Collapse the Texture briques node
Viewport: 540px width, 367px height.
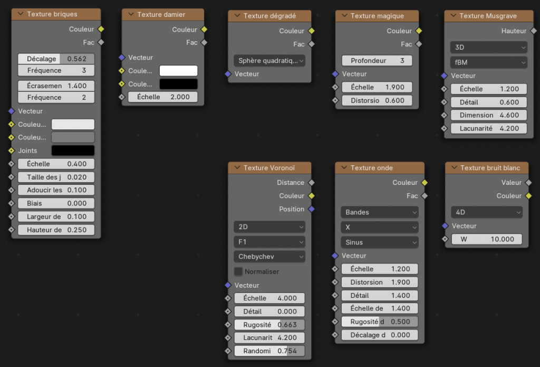[21, 14]
